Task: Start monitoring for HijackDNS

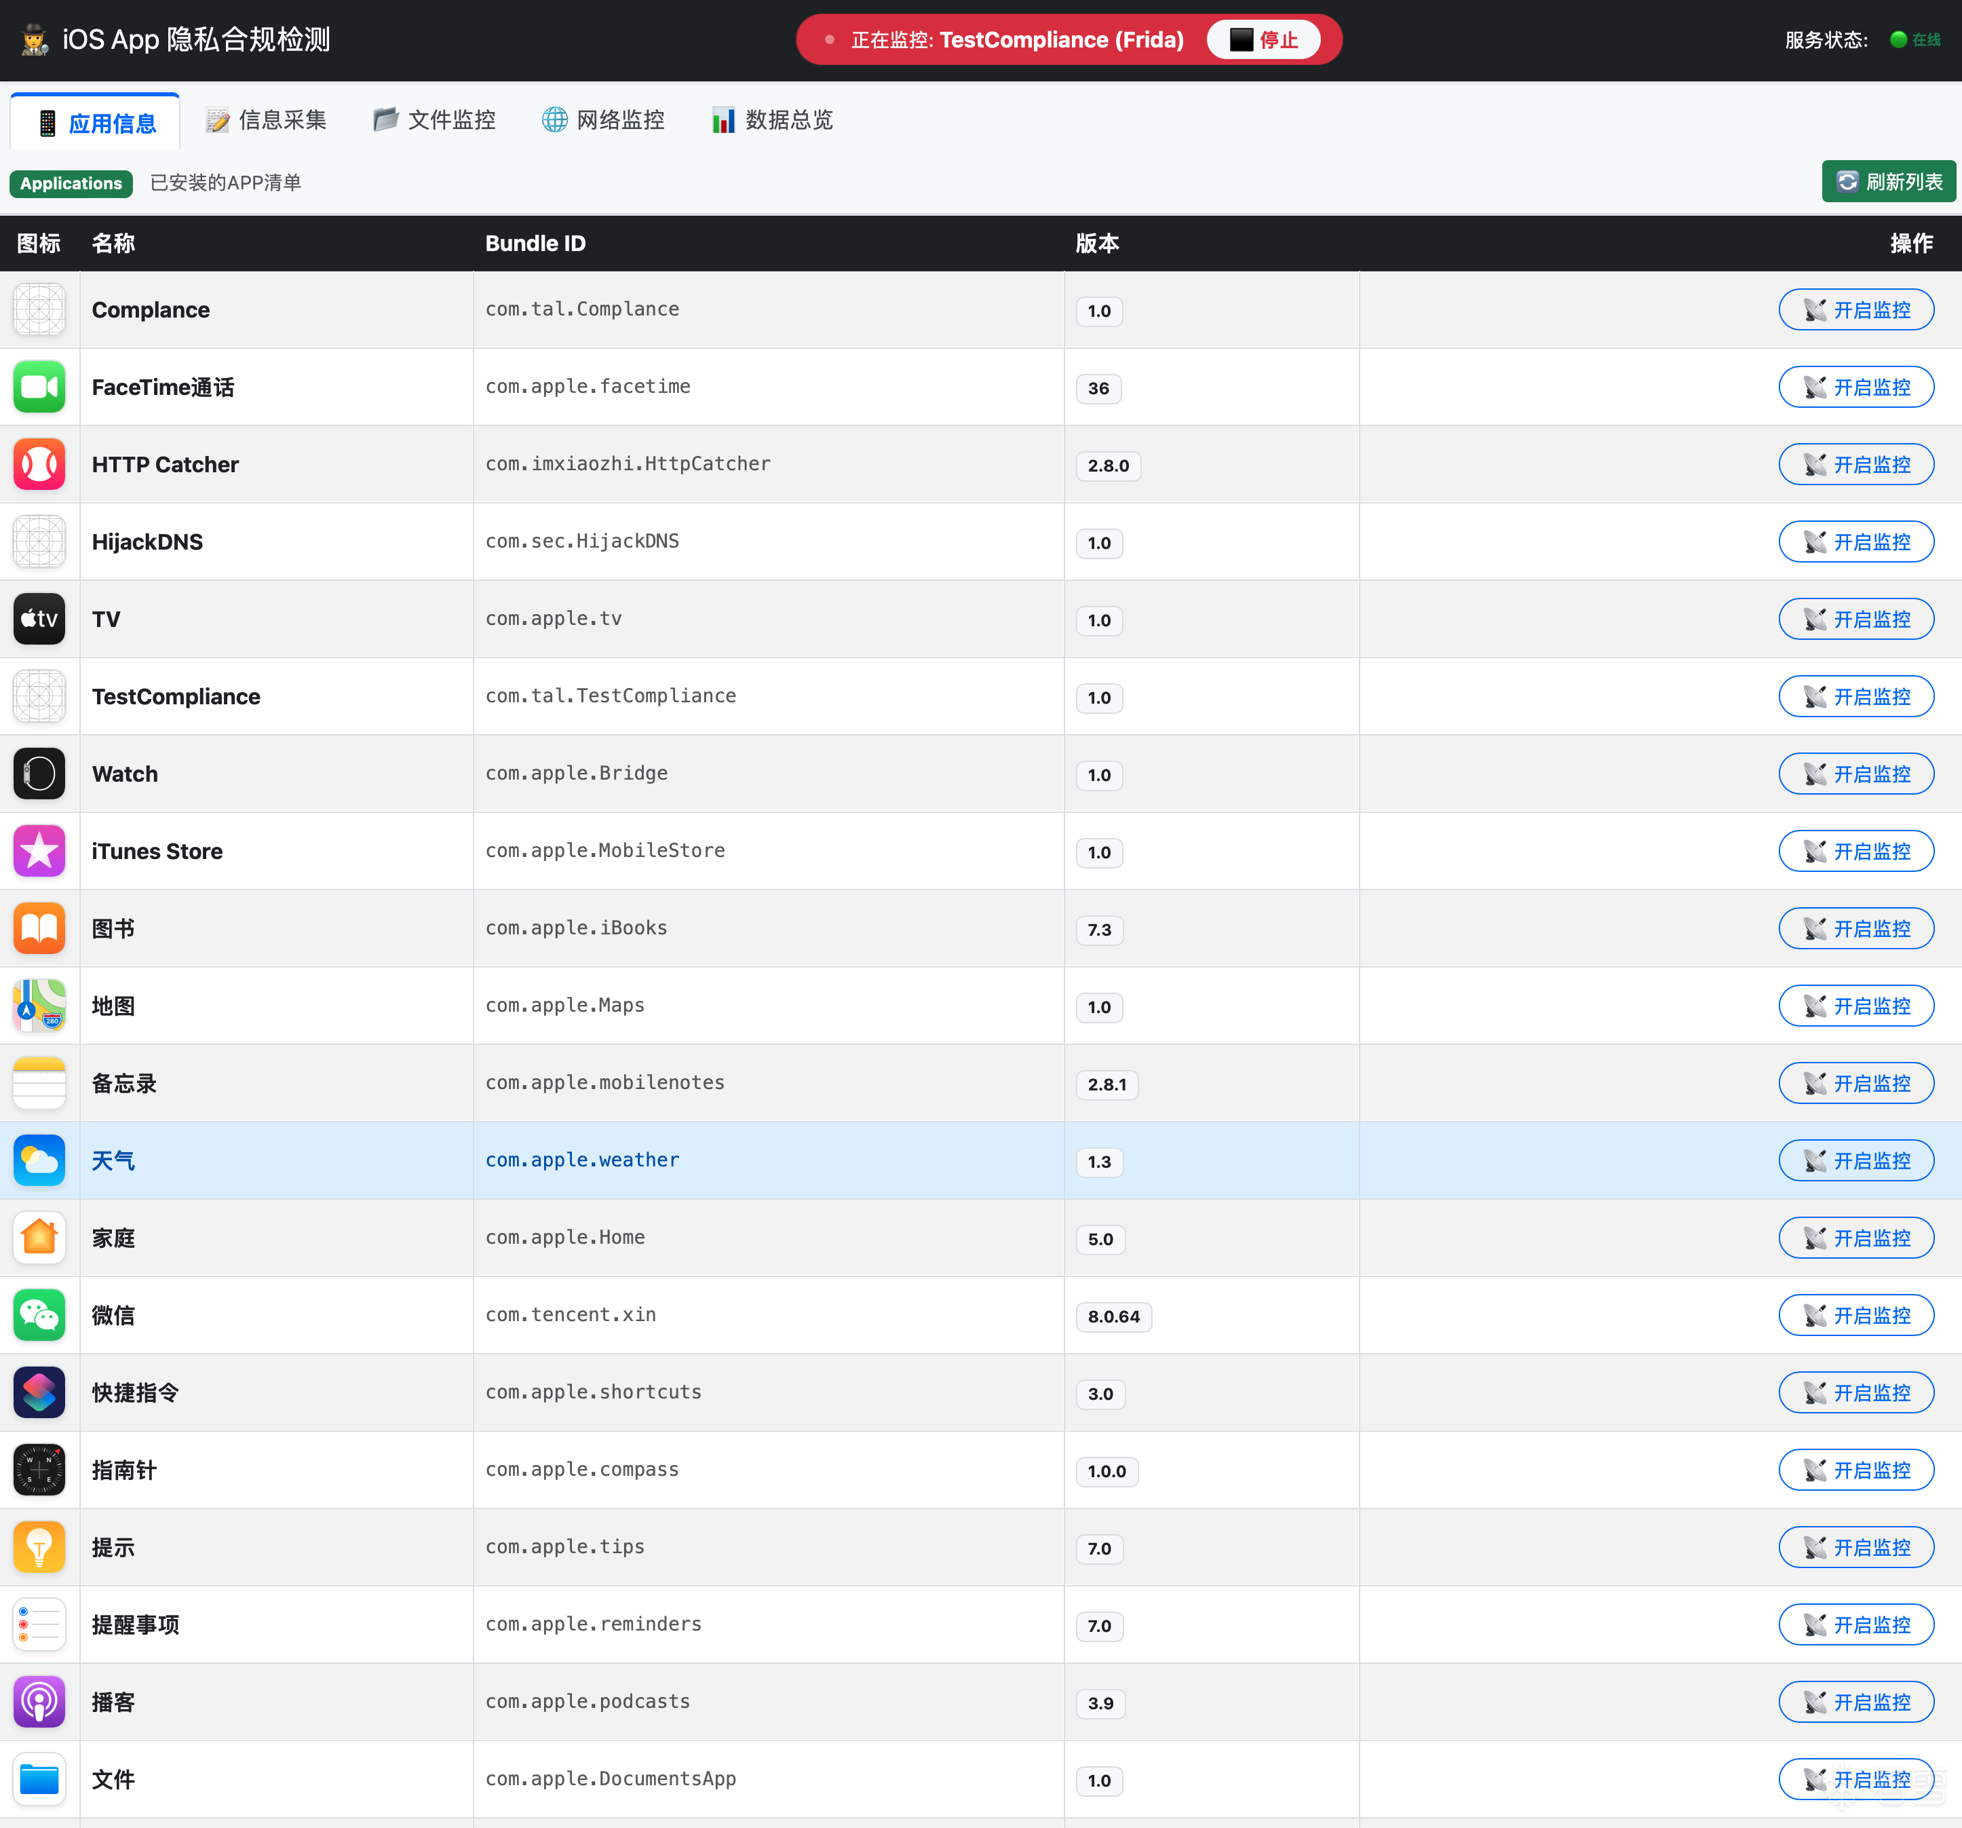Action: tap(1855, 542)
